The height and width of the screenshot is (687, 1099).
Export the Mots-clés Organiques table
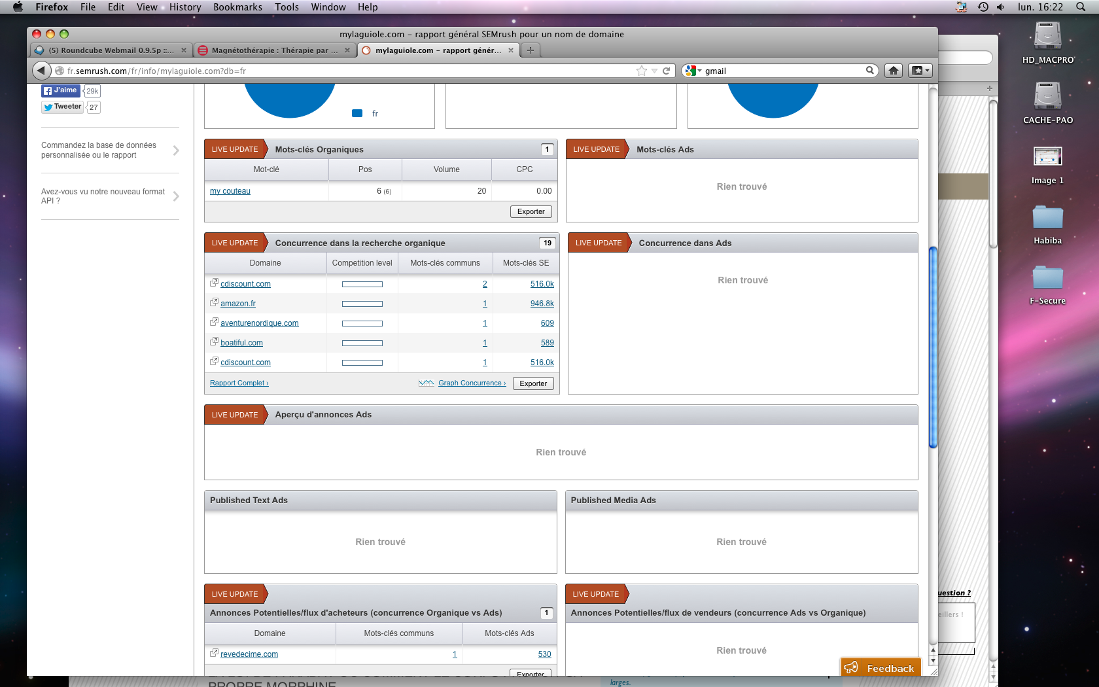click(x=531, y=211)
